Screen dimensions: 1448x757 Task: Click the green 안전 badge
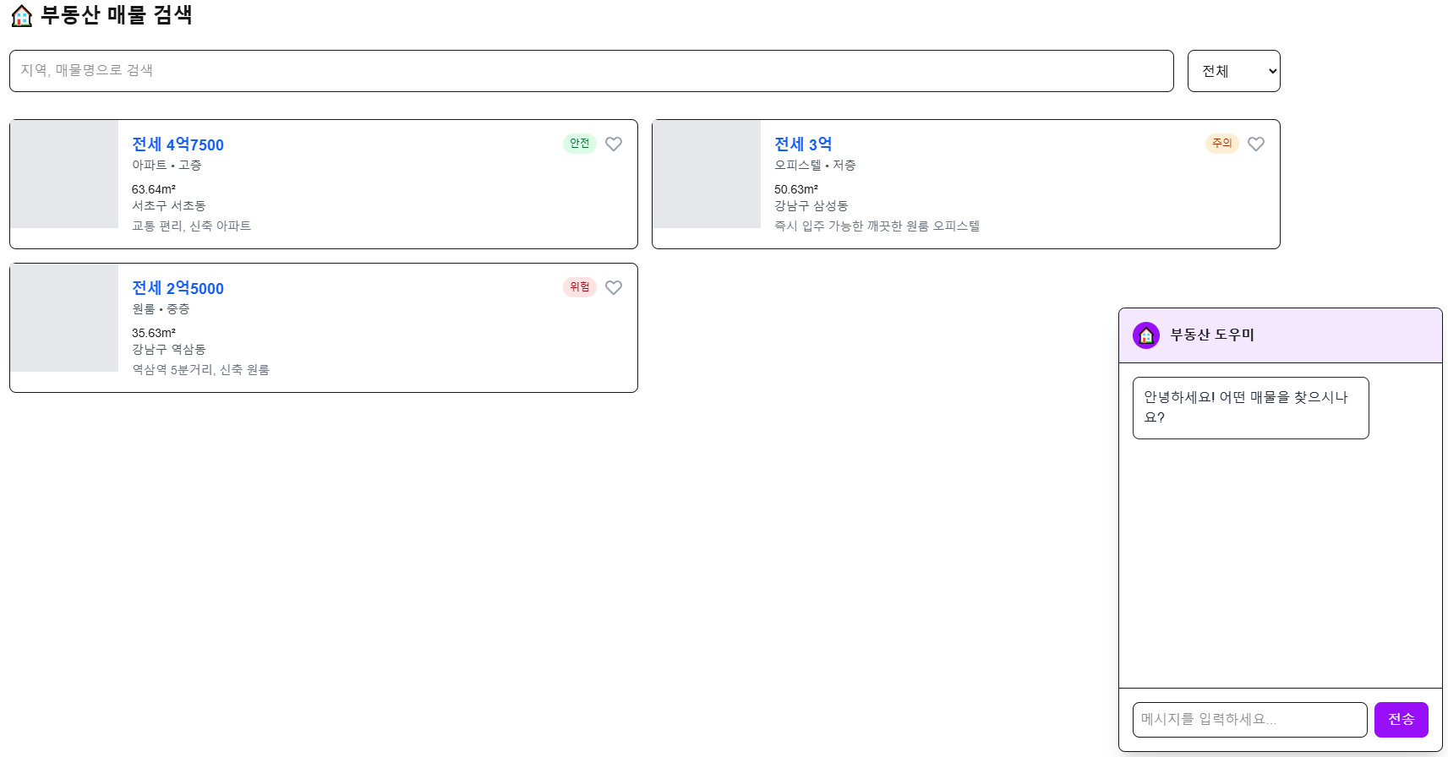[x=580, y=144]
